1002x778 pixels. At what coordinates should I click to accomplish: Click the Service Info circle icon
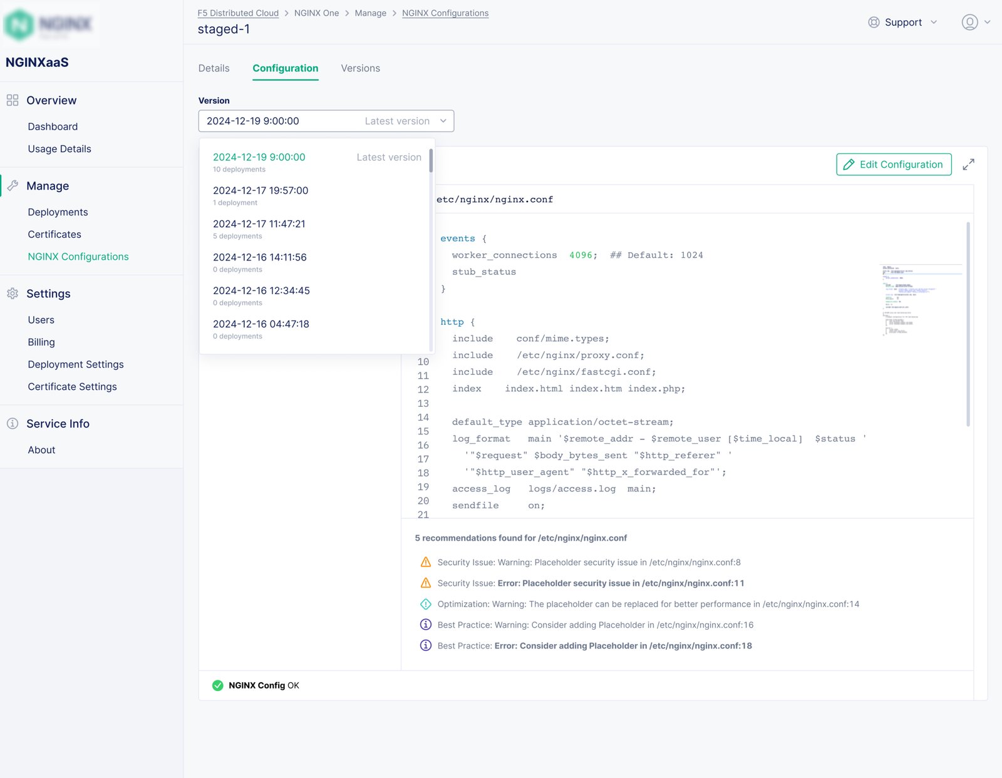click(x=13, y=424)
